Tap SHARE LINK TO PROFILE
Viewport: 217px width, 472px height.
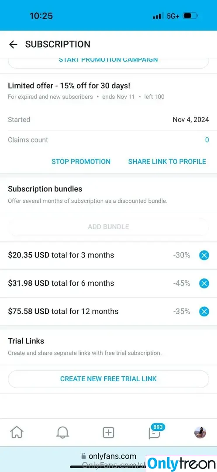coord(167,161)
